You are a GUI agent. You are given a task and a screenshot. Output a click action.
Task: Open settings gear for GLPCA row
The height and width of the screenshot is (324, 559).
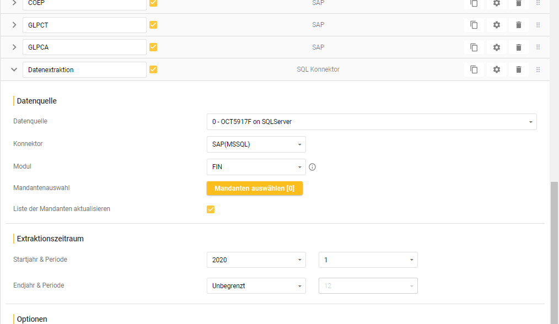pos(496,47)
